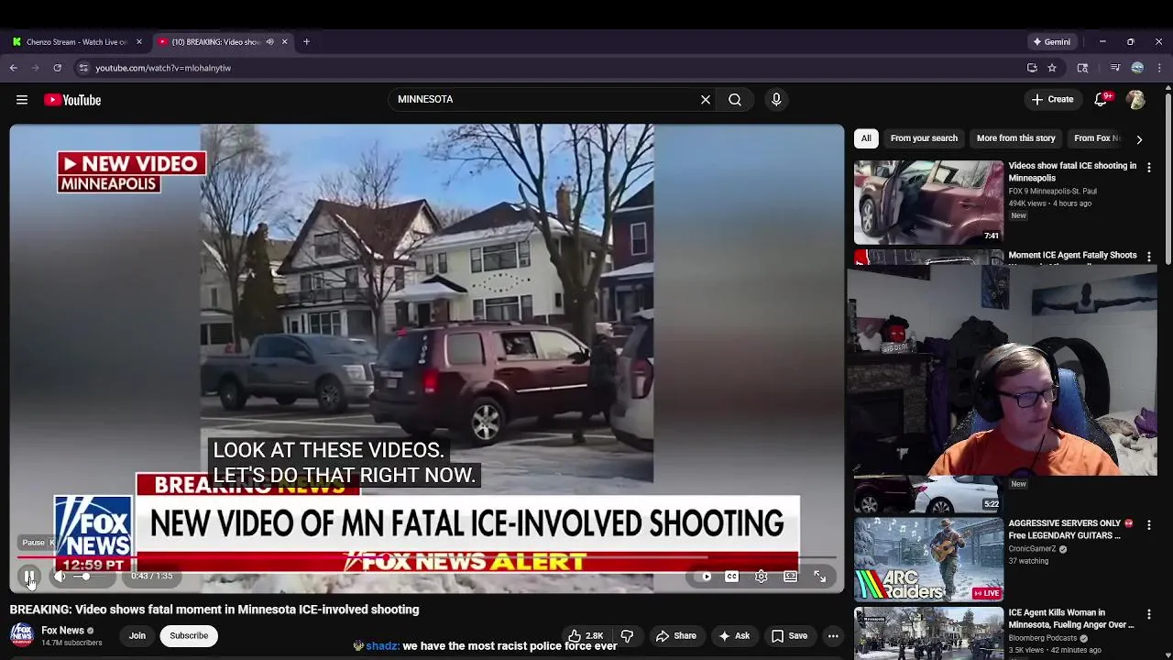Open the Fox News channel name link
Viewport: 1173px width, 660px height.
[x=62, y=631]
